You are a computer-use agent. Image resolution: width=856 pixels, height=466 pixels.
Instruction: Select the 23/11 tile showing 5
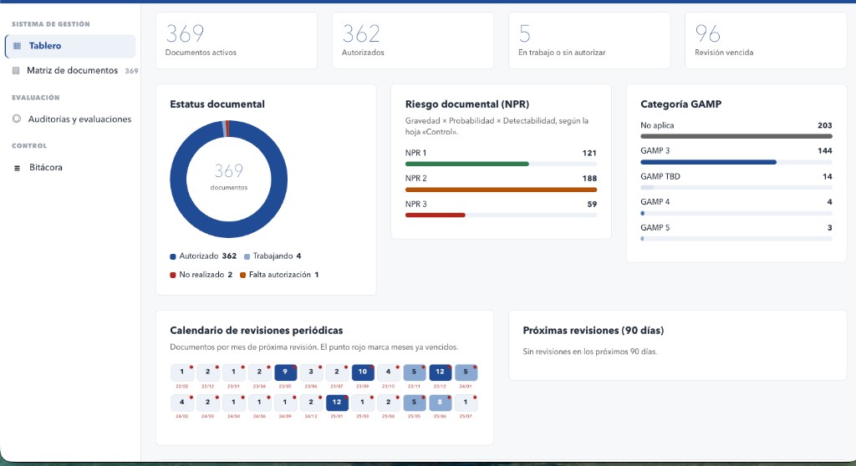[414, 372]
